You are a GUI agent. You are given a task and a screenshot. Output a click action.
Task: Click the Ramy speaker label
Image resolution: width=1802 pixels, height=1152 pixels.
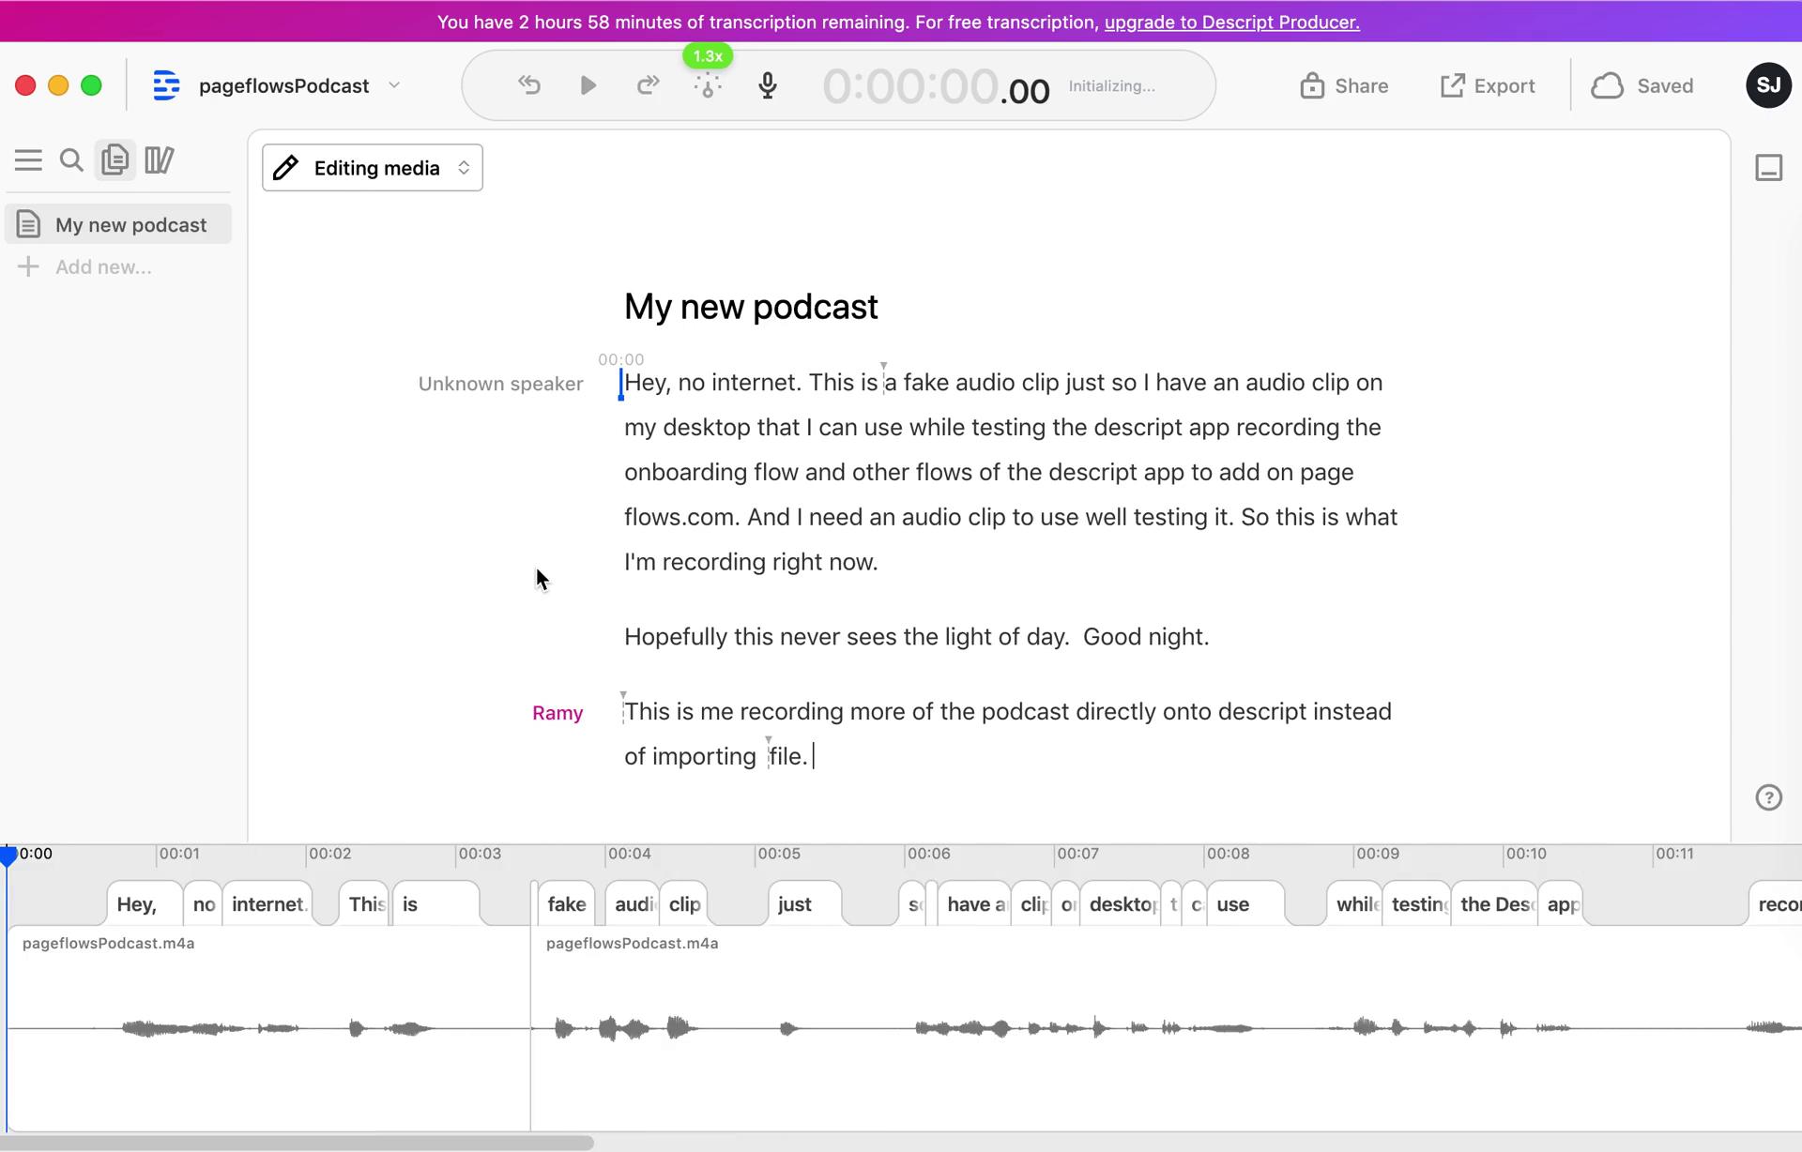tap(557, 713)
